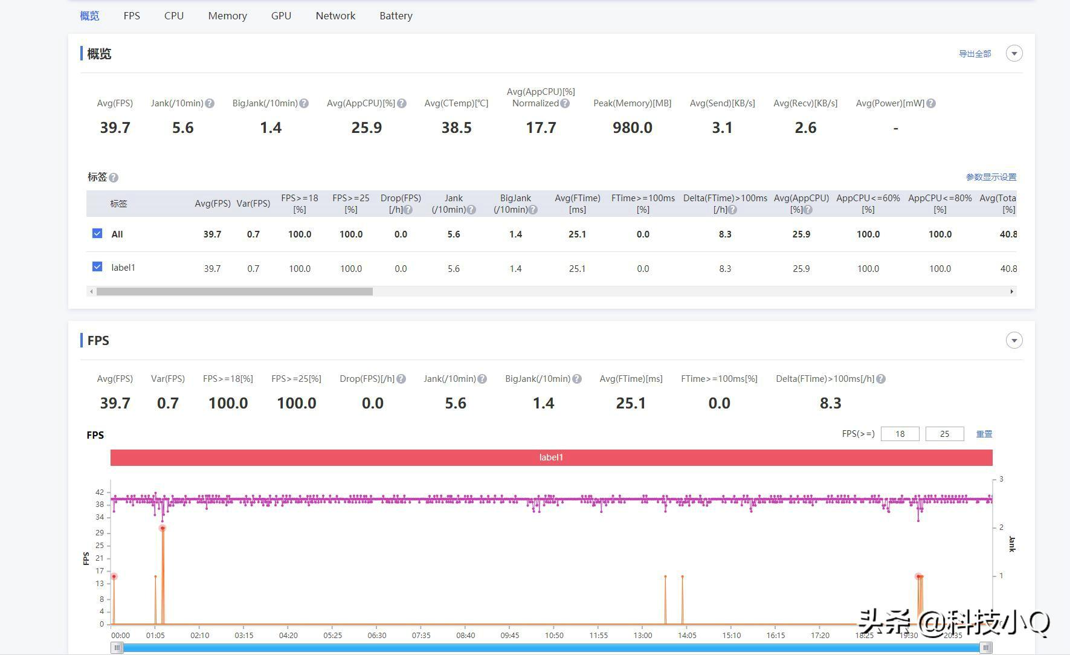Image resolution: width=1070 pixels, height=655 pixels.
Task: Click the blue chart time range bar
Action: coord(551,648)
